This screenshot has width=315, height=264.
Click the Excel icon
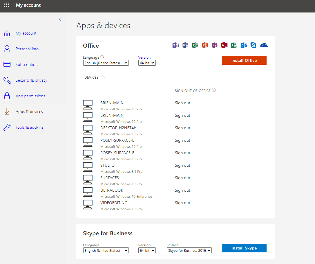tap(195, 45)
